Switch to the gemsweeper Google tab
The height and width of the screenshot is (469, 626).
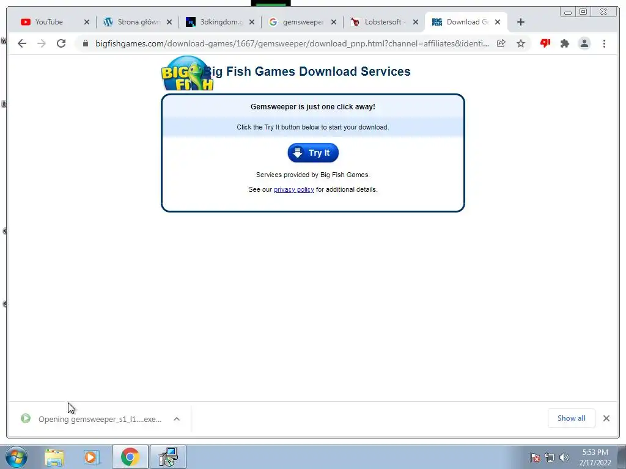tap(298, 22)
